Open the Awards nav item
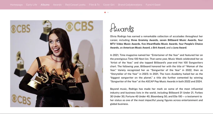This screenshot has width=213, height=114. coord(57,5)
